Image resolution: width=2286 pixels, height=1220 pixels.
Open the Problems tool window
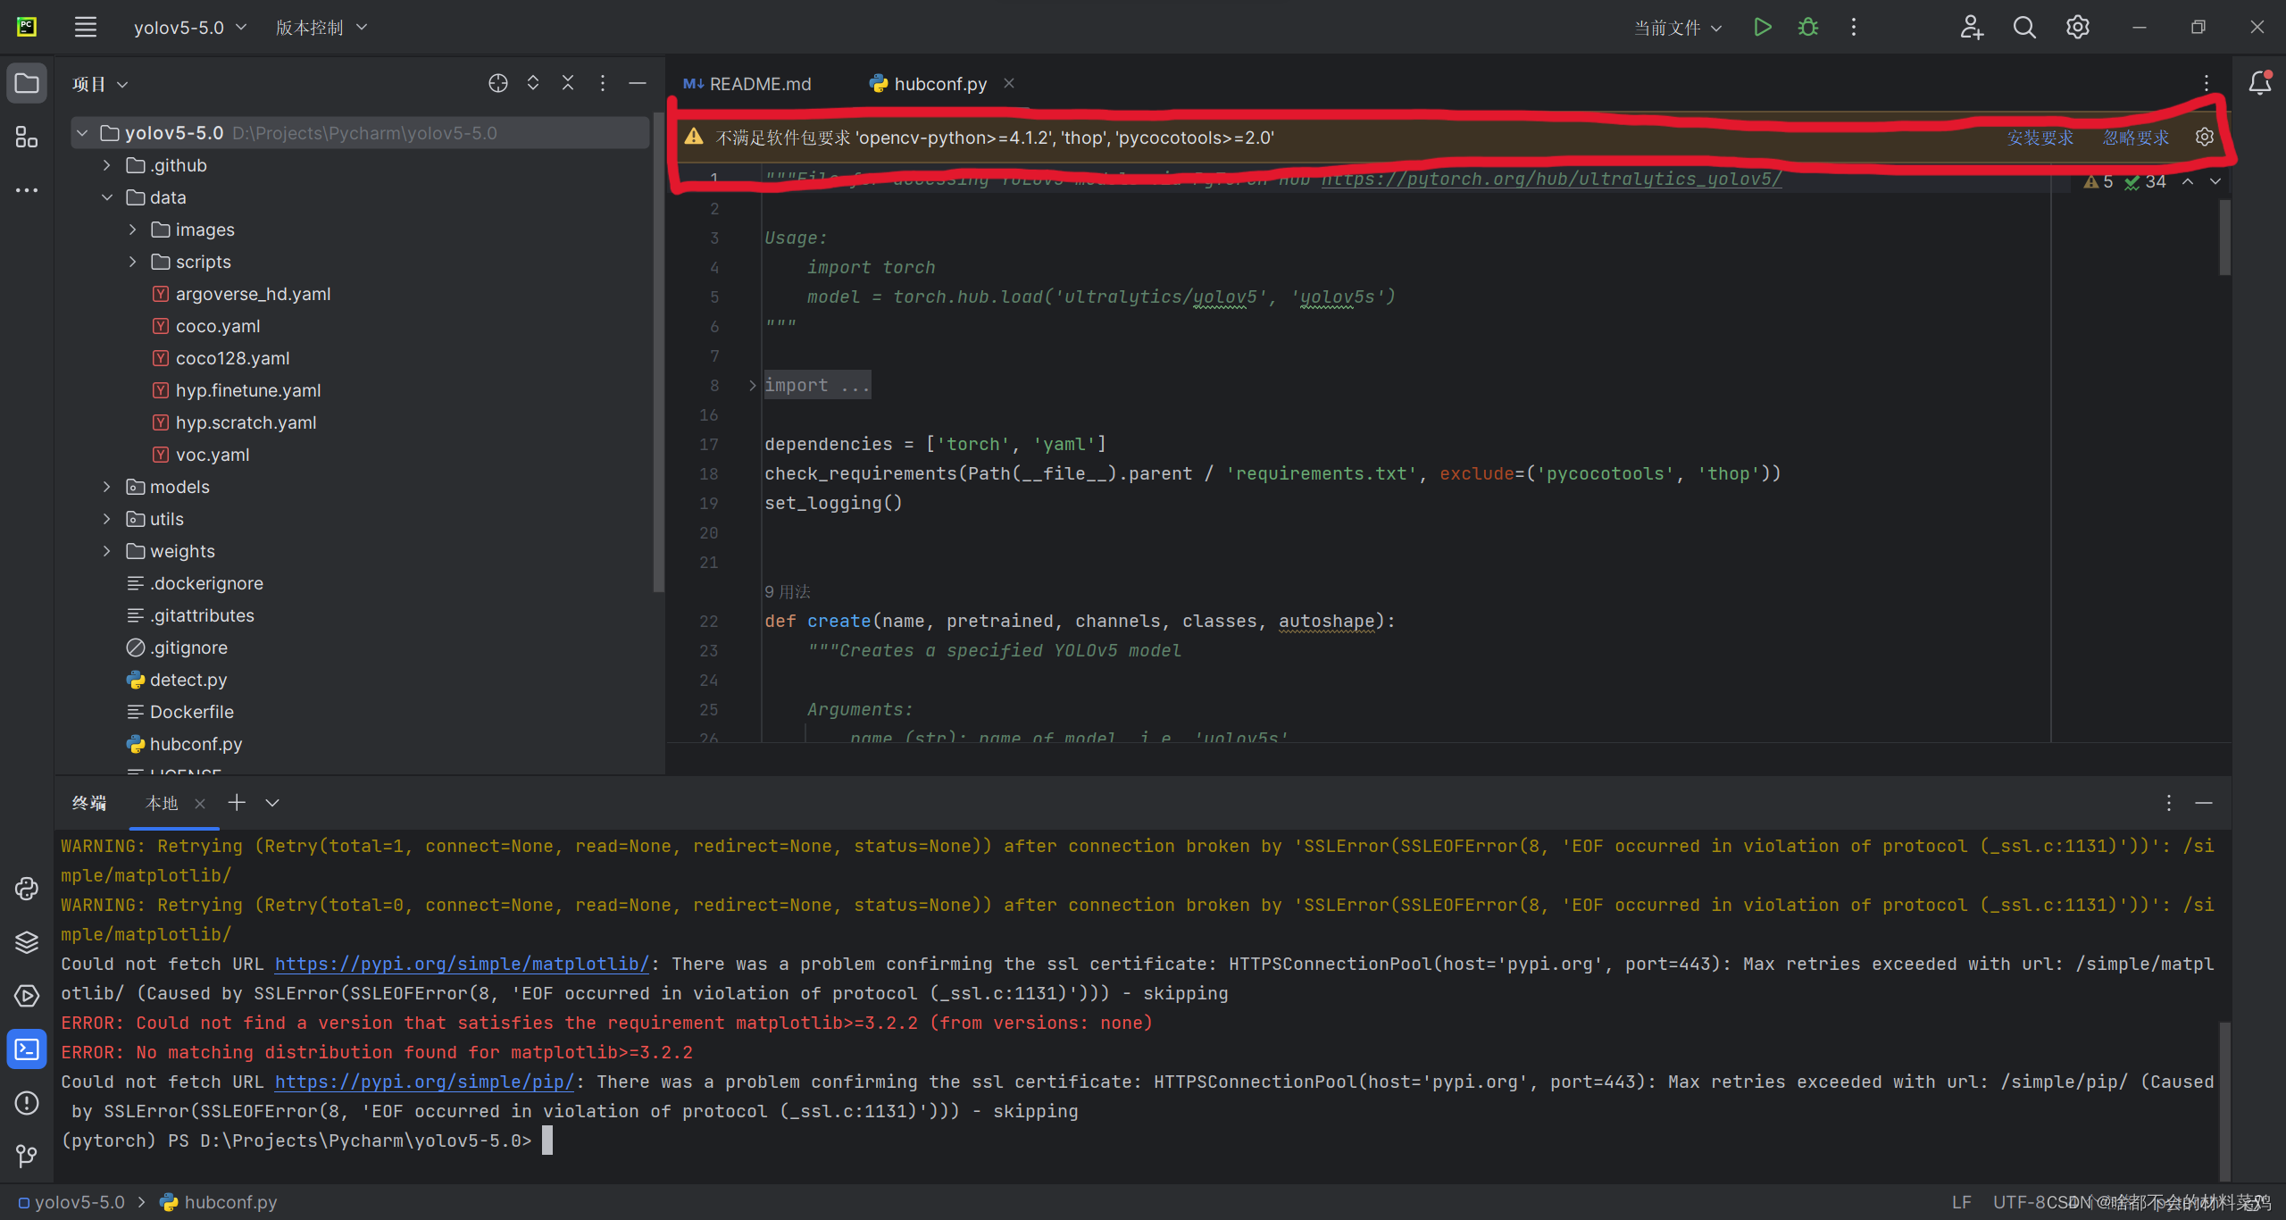[27, 1103]
